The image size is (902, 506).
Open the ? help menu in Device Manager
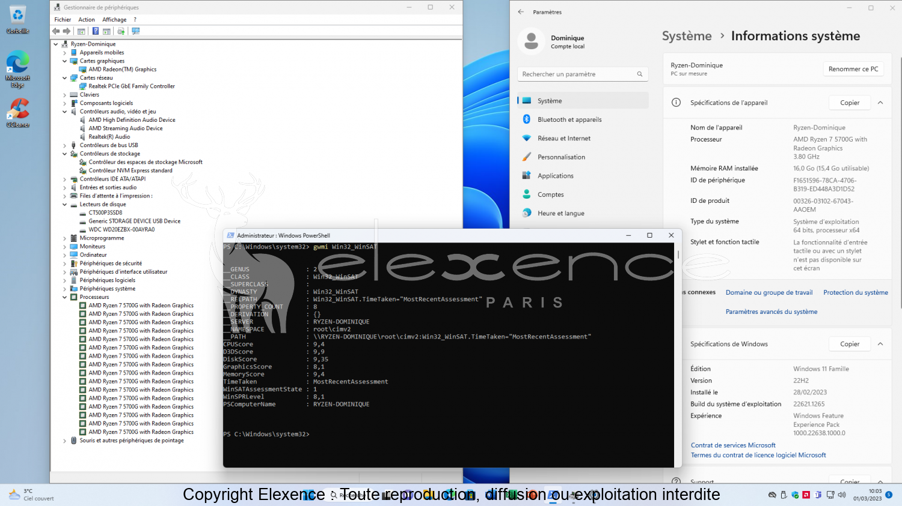[135, 20]
